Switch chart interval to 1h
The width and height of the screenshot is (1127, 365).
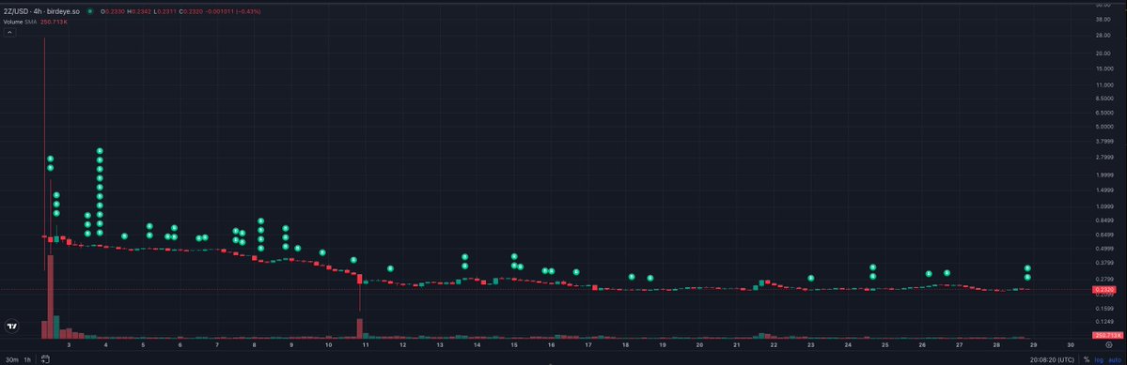coord(27,359)
